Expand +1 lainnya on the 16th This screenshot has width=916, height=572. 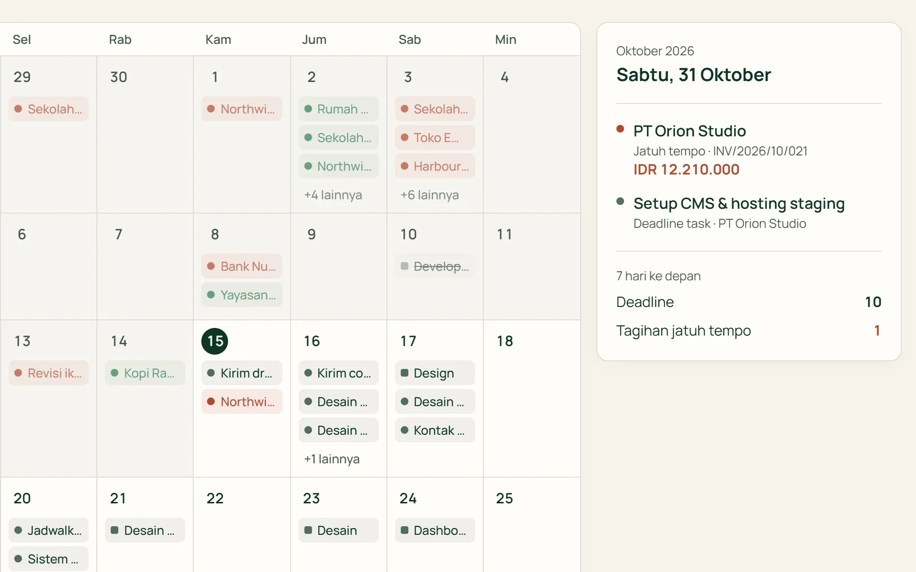tap(332, 459)
